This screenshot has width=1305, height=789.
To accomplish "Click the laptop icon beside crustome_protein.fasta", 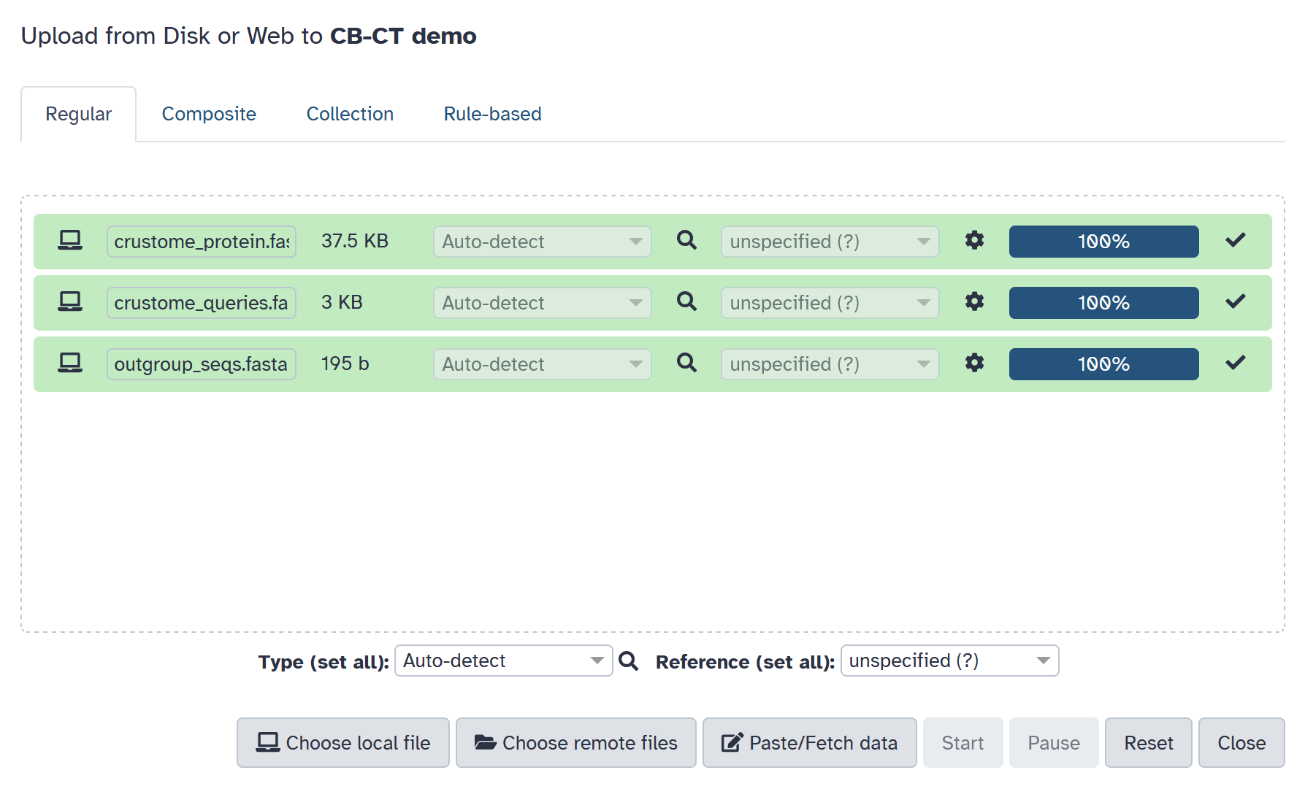I will (70, 239).
